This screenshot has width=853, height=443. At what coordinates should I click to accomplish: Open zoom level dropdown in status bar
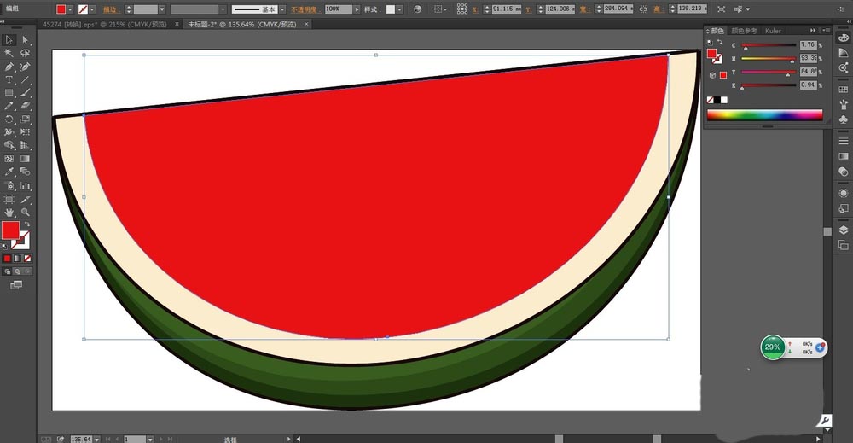point(97,440)
